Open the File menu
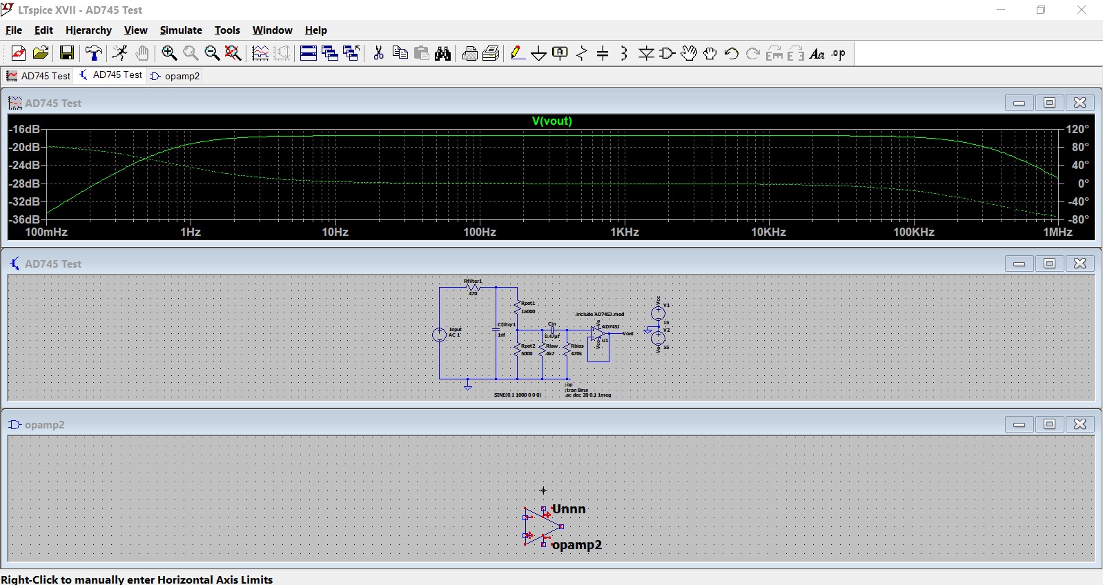Screen dimensions: 1103x585 coord(14,30)
